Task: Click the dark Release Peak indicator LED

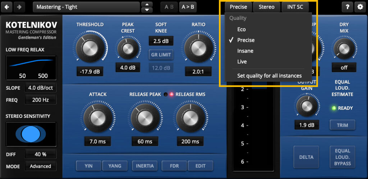Action: [x=166, y=95]
